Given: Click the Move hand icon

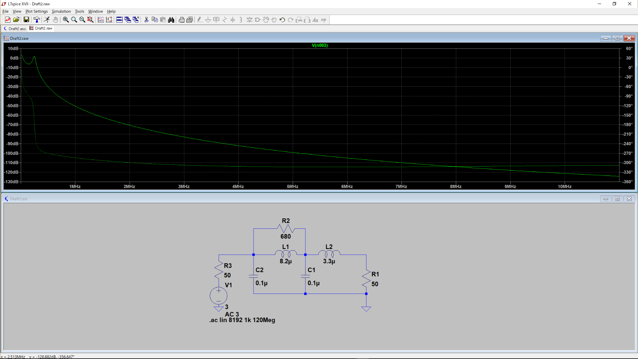Looking at the screenshot, I should 266,20.
